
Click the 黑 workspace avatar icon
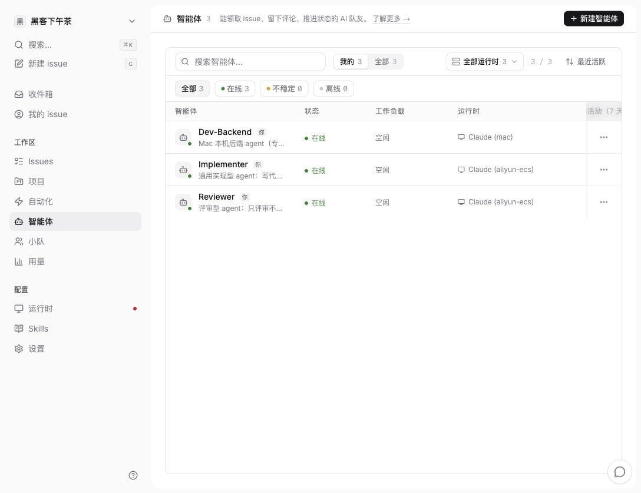19,21
